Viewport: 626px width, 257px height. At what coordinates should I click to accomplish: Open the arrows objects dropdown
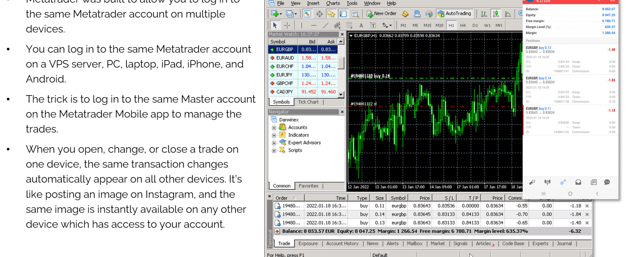tap(387, 25)
